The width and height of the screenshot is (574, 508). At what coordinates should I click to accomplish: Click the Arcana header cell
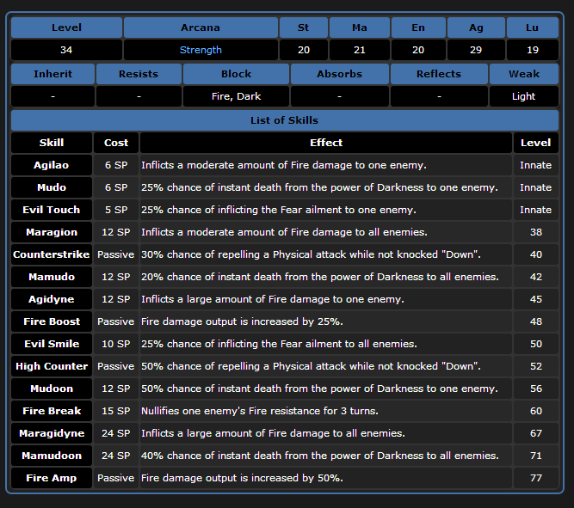[x=201, y=28]
